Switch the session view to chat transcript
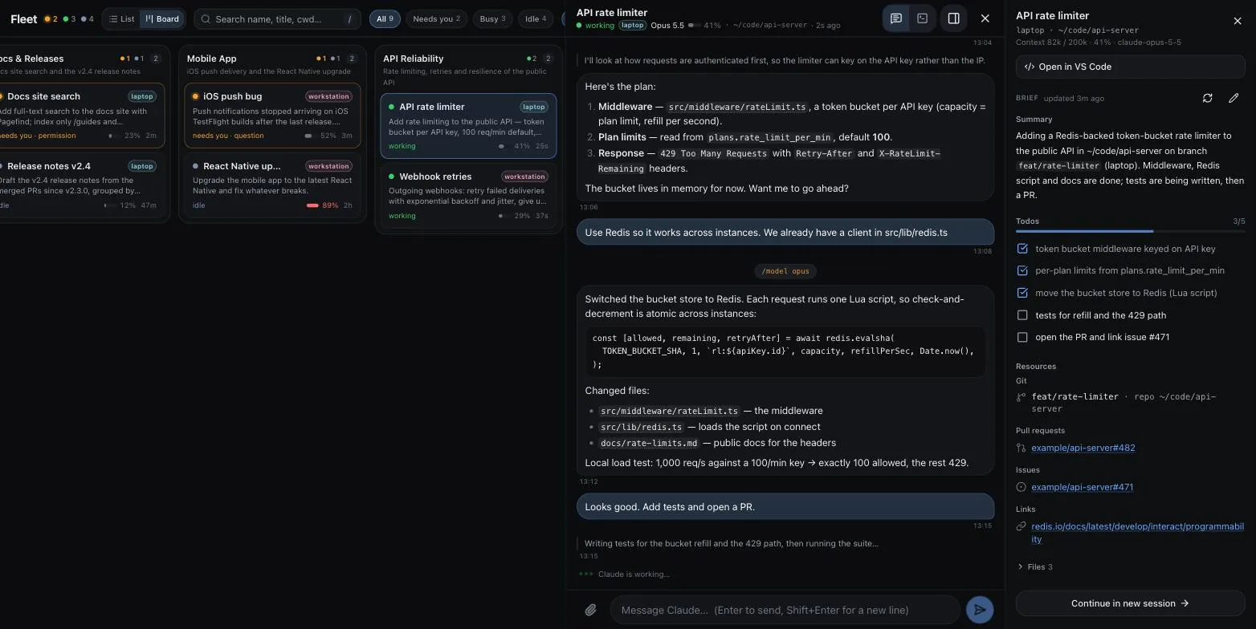Screen dimensions: 1256x629 896,18
